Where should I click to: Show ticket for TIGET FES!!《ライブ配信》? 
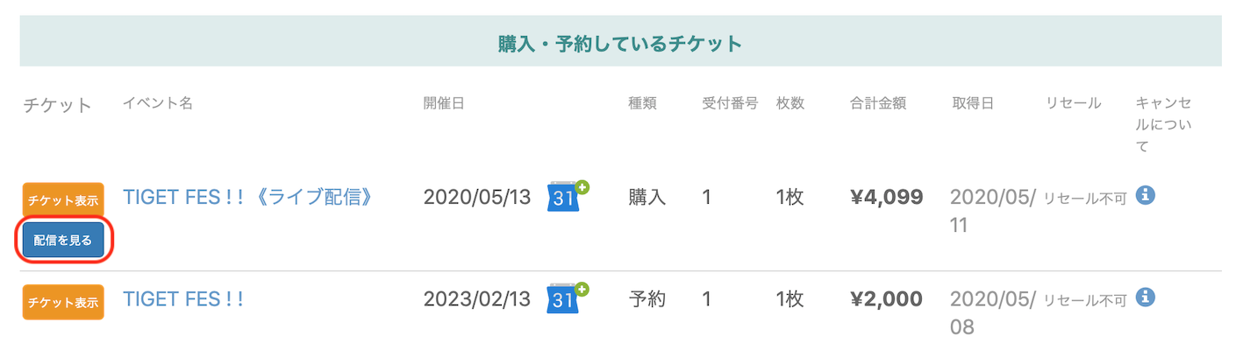coord(63,199)
